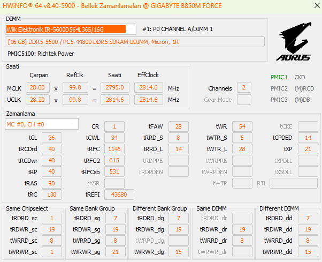Click the tWR value 54
Screen dimensions: 322x262
(242, 126)
